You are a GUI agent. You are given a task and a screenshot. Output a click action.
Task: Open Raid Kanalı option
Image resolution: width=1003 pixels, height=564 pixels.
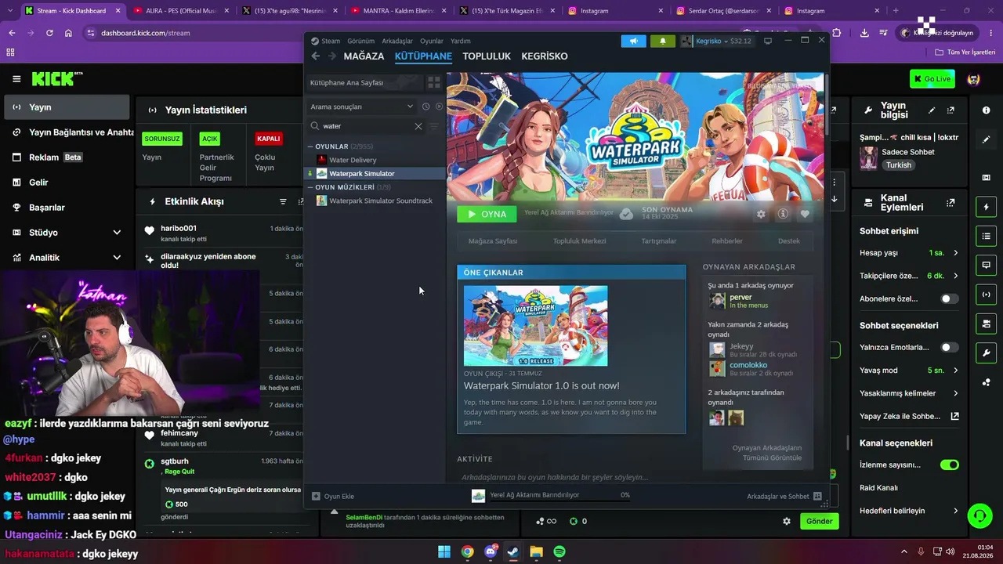[909, 487]
